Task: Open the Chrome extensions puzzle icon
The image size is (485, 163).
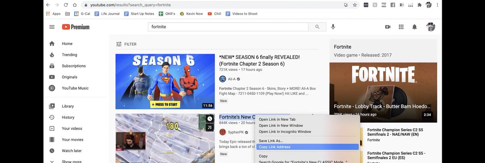Action: 420,5
